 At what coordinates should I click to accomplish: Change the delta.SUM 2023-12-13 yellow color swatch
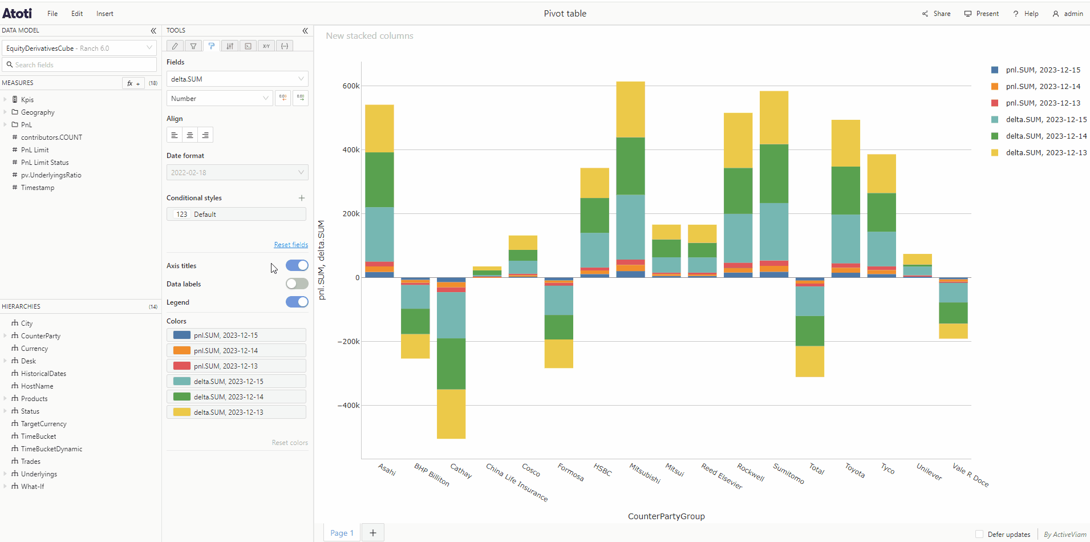coord(182,412)
